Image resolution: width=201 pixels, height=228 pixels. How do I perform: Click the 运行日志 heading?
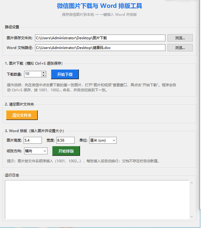tap(12, 175)
